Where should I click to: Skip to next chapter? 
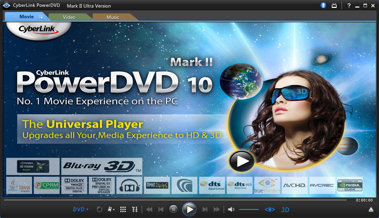[x=205, y=209]
